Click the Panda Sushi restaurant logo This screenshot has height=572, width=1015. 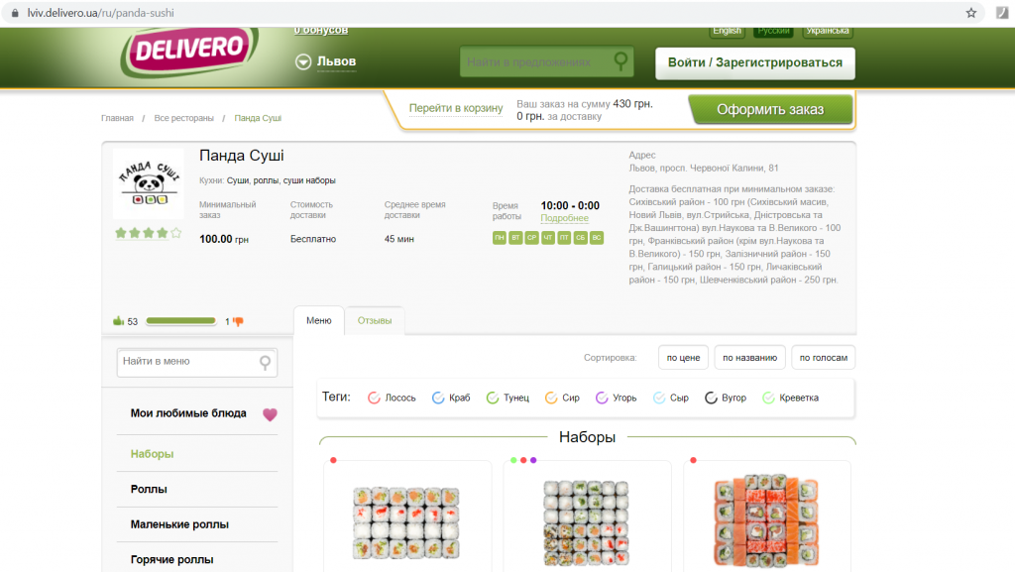click(149, 183)
